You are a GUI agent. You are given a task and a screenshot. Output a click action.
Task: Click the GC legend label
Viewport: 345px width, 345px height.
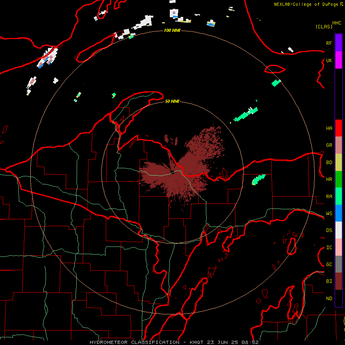tap(329, 264)
